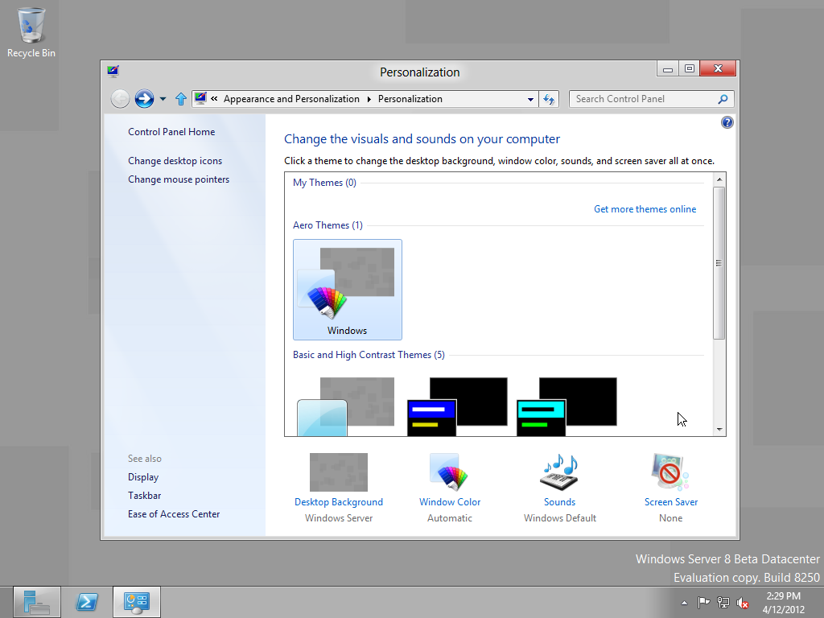Select the high contrast theme with blue title bar

click(x=457, y=406)
